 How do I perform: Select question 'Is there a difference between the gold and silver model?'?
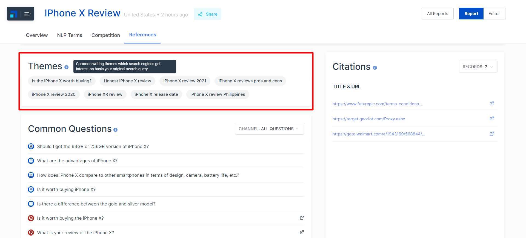[x=96, y=204]
